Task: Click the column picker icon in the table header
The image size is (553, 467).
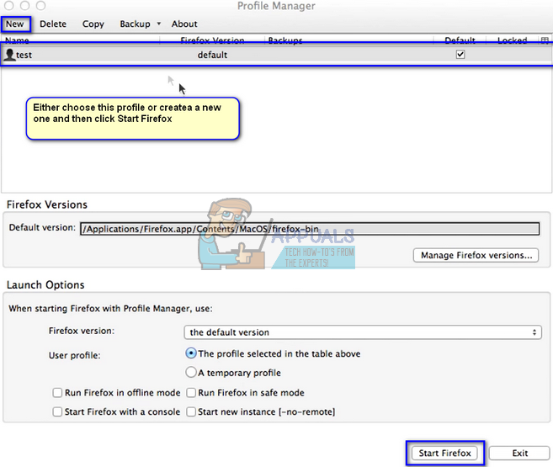Action: click(x=545, y=40)
